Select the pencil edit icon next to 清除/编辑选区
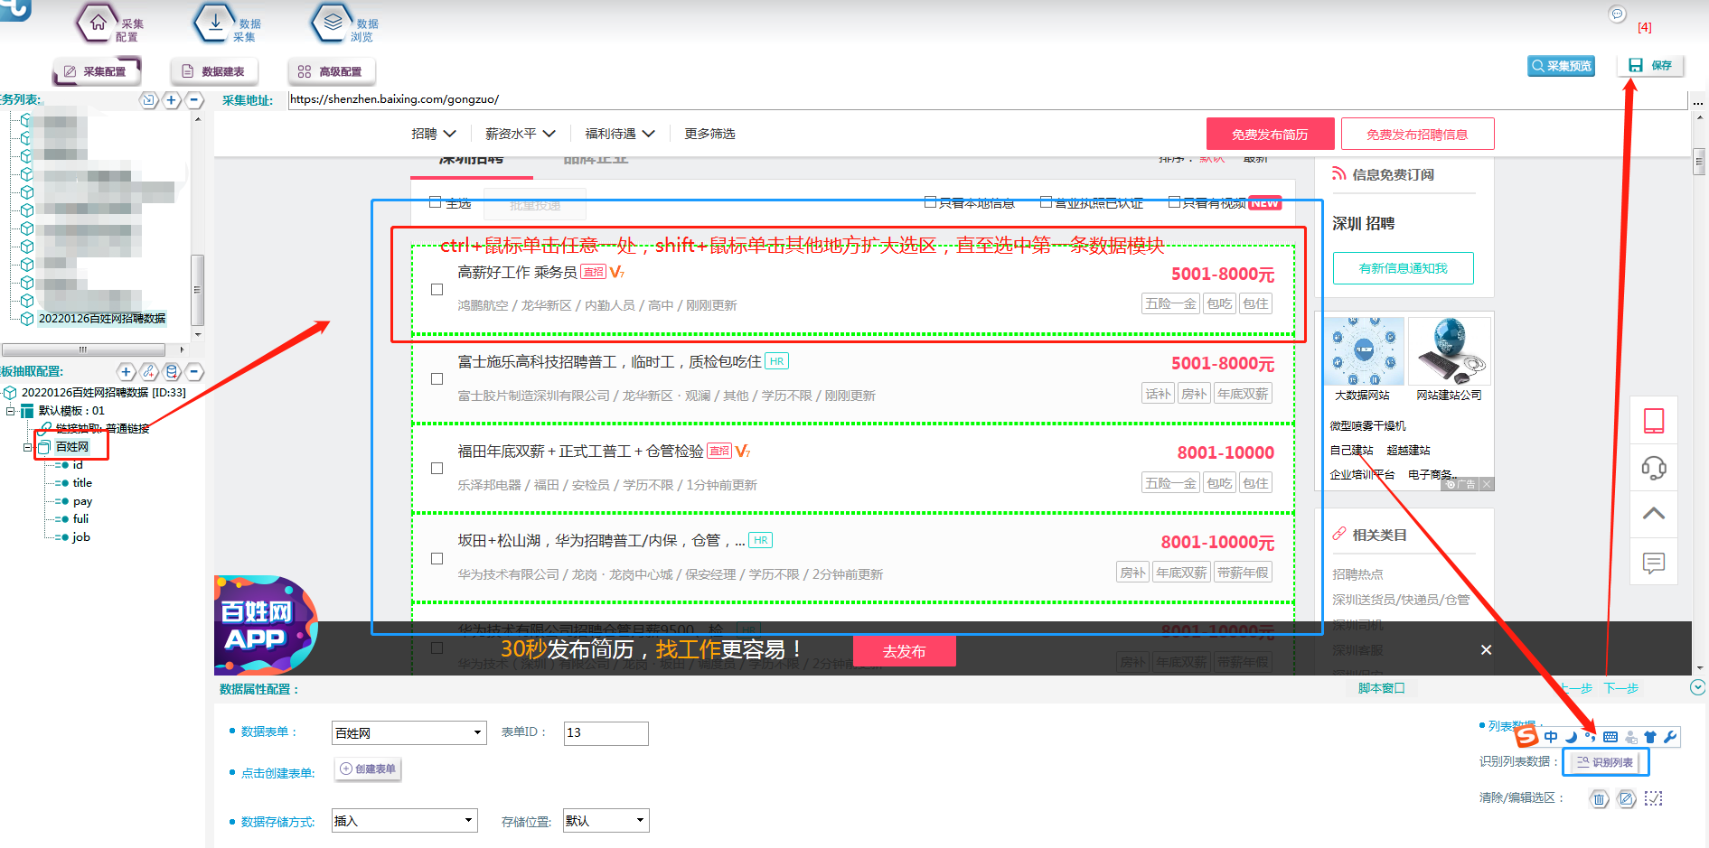The image size is (1709, 848). (x=1627, y=798)
